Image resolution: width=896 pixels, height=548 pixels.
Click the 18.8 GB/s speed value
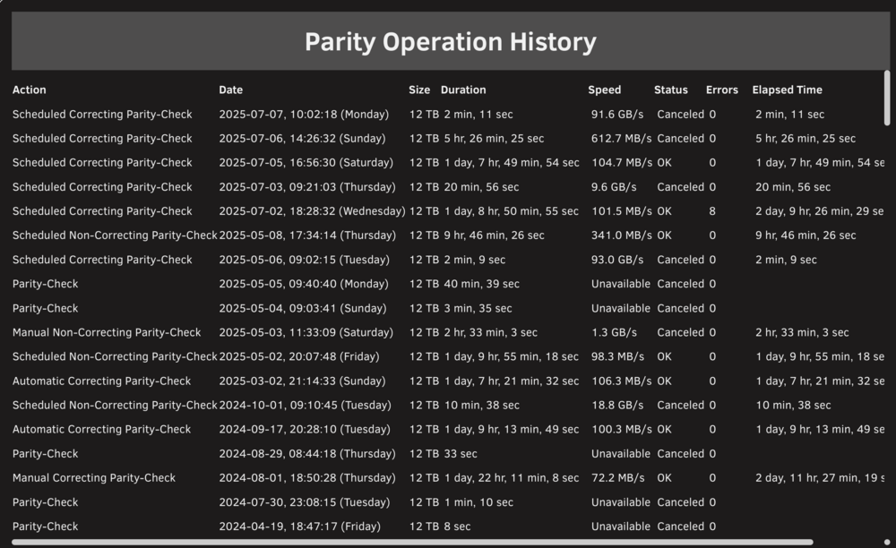coord(617,406)
